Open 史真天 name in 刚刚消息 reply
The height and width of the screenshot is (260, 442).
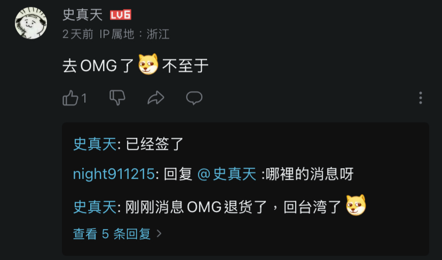click(x=94, y=207)
